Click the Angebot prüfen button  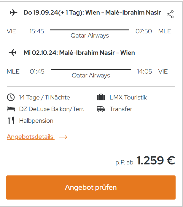pyautogui.click(x=91, y=187)
